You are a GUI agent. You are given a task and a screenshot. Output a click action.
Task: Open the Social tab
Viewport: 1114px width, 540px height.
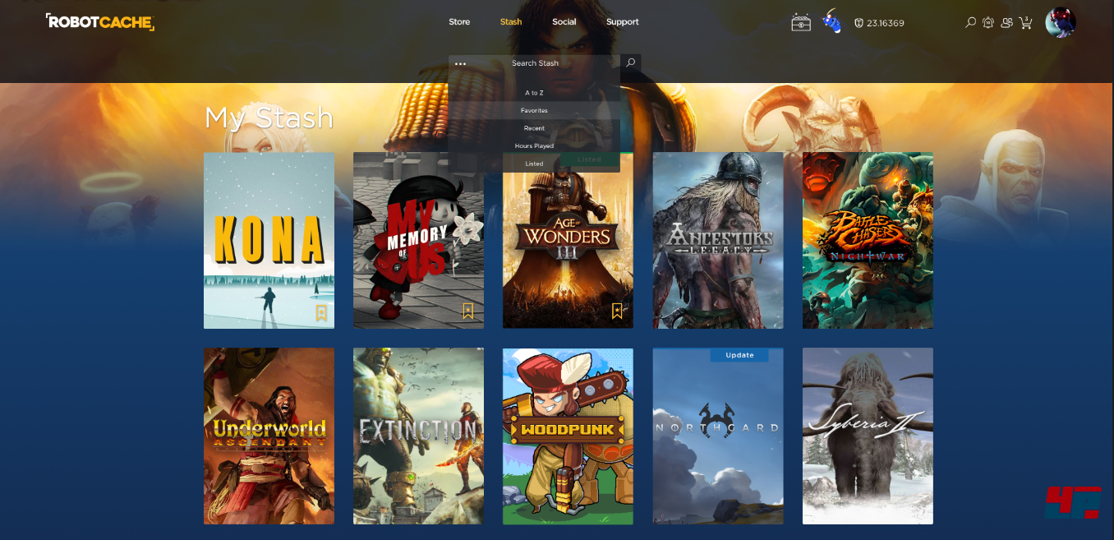[564, 22]
